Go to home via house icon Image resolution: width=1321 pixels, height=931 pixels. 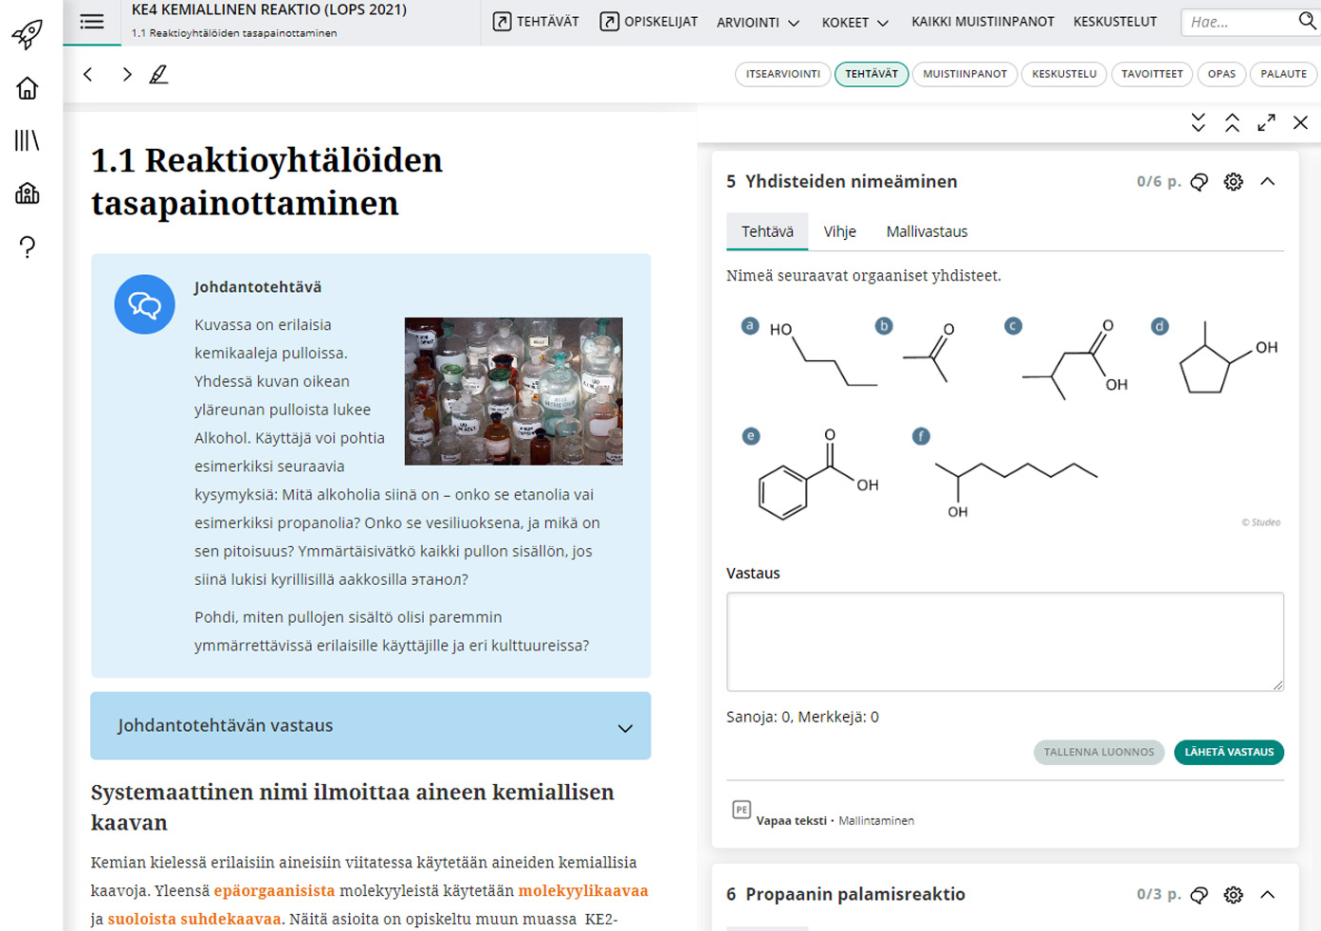28,88
